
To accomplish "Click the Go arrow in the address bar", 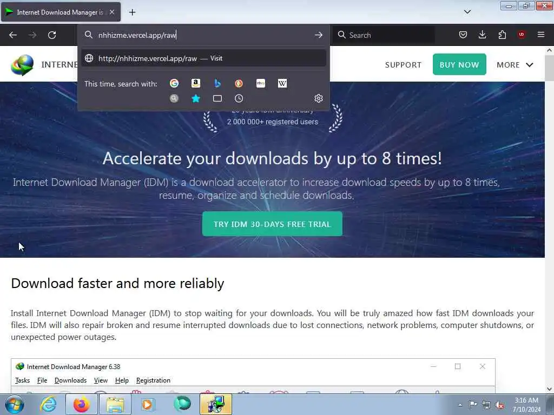I will point(318,35).
